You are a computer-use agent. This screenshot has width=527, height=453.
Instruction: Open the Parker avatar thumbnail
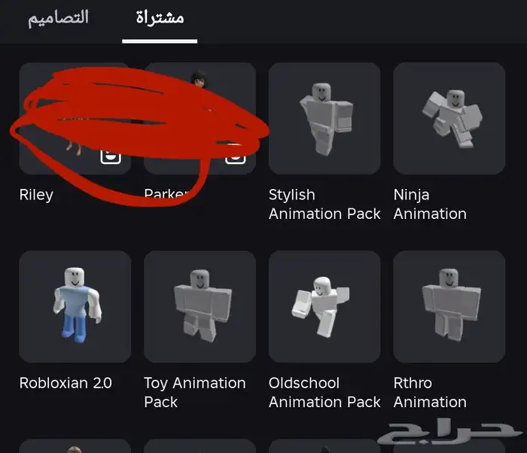tap(200, 118)
